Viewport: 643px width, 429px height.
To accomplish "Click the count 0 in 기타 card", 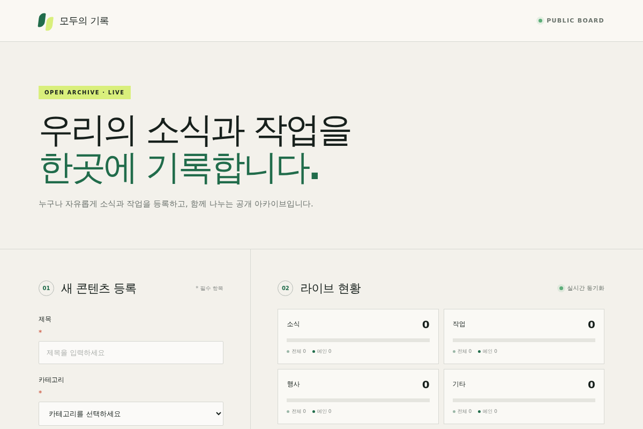I will [x=592, y=384].
